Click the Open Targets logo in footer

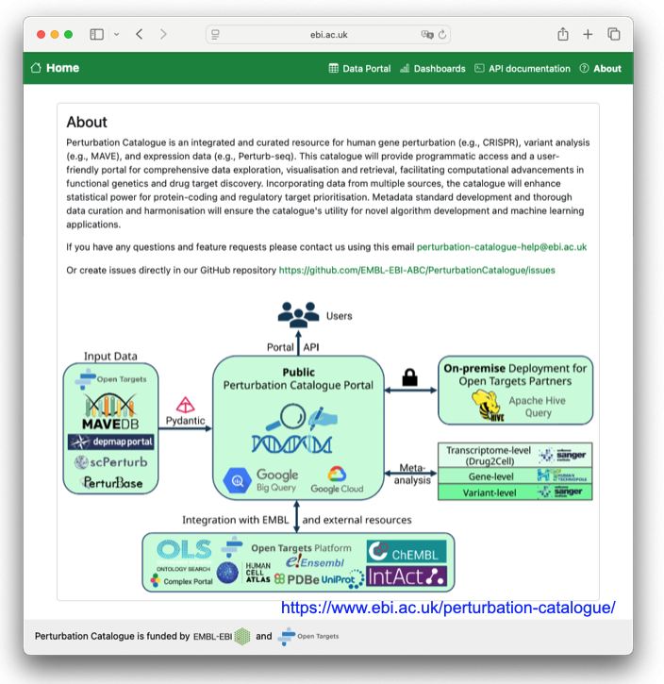coord(308,637)
